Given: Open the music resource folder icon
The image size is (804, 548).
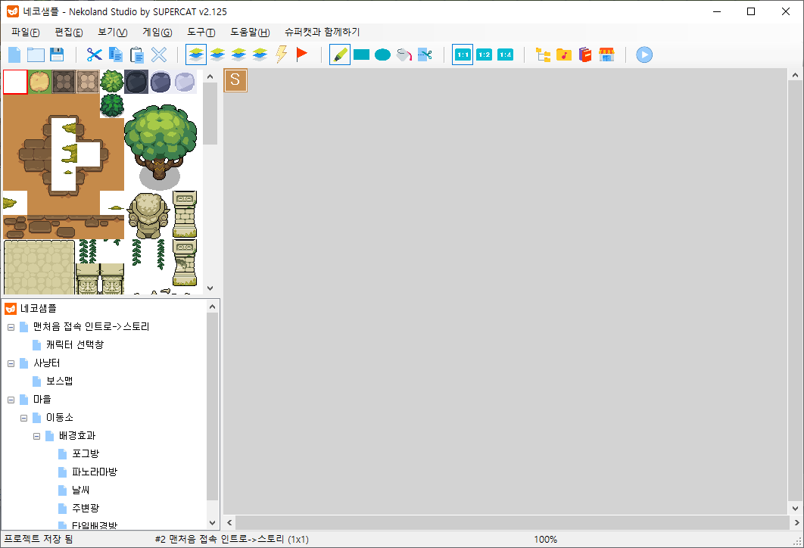Looking at the screenshot, I should click(564, 54).
